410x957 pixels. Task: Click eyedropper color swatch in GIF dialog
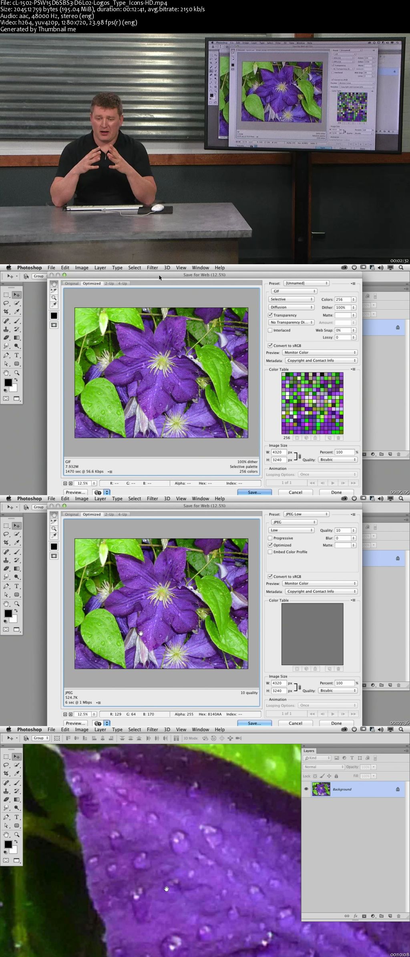(x=54, y=316)
